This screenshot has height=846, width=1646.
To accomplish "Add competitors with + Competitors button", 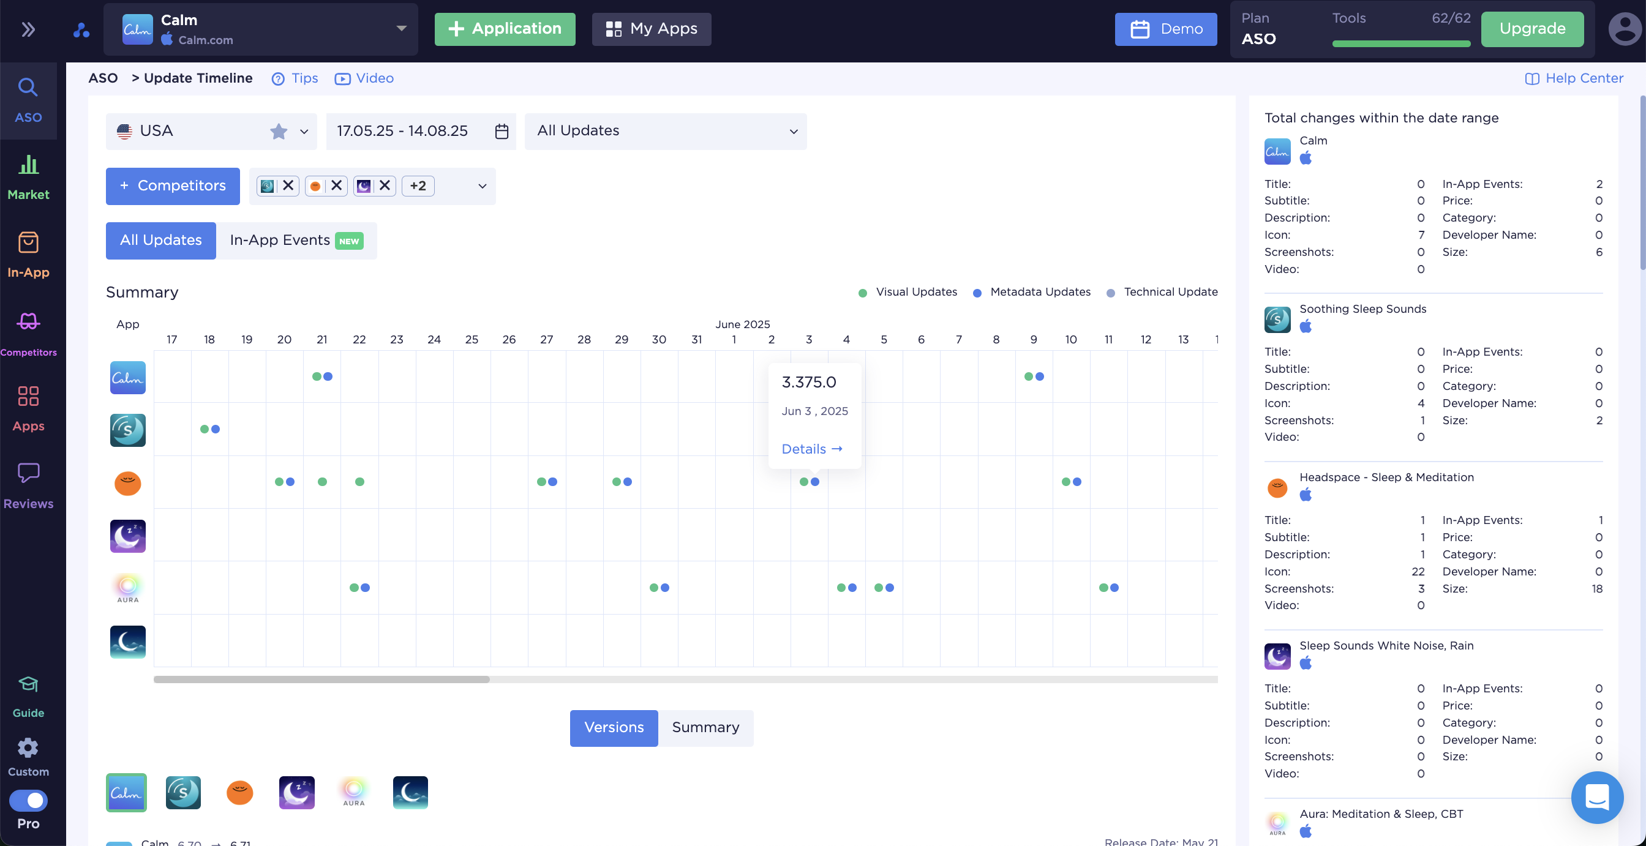I will click(173, 186).
